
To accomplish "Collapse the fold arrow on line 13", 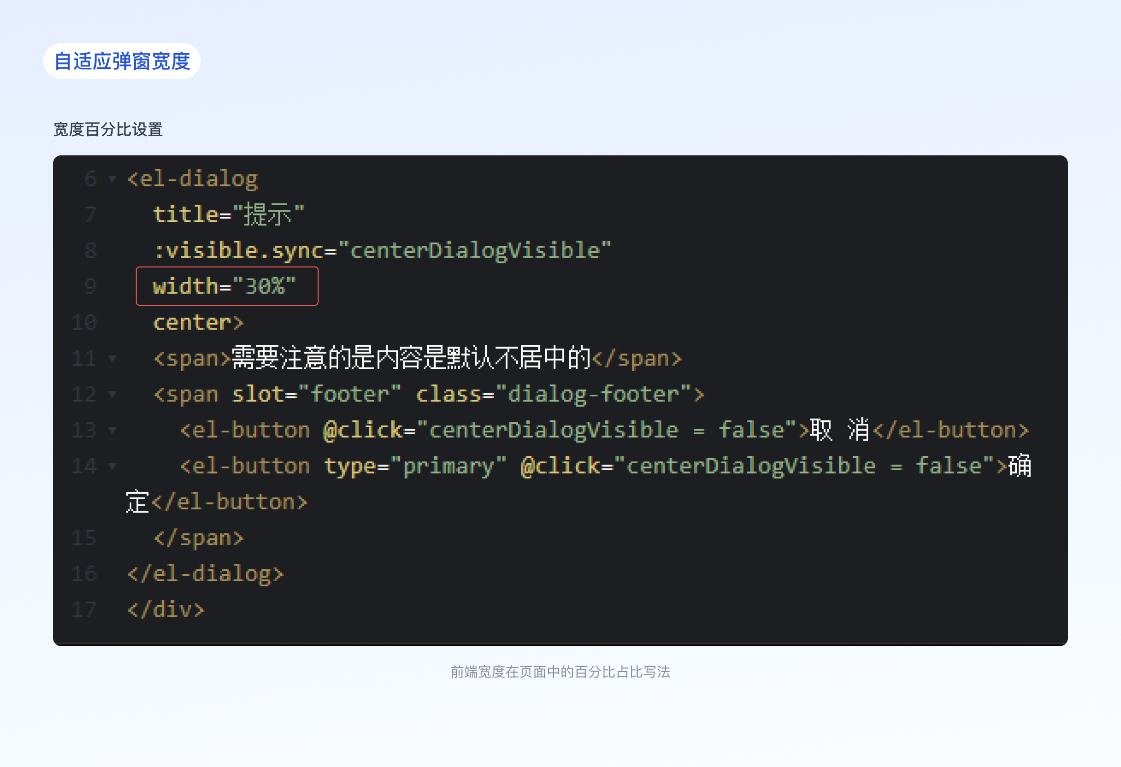I will tap(113, 430).
